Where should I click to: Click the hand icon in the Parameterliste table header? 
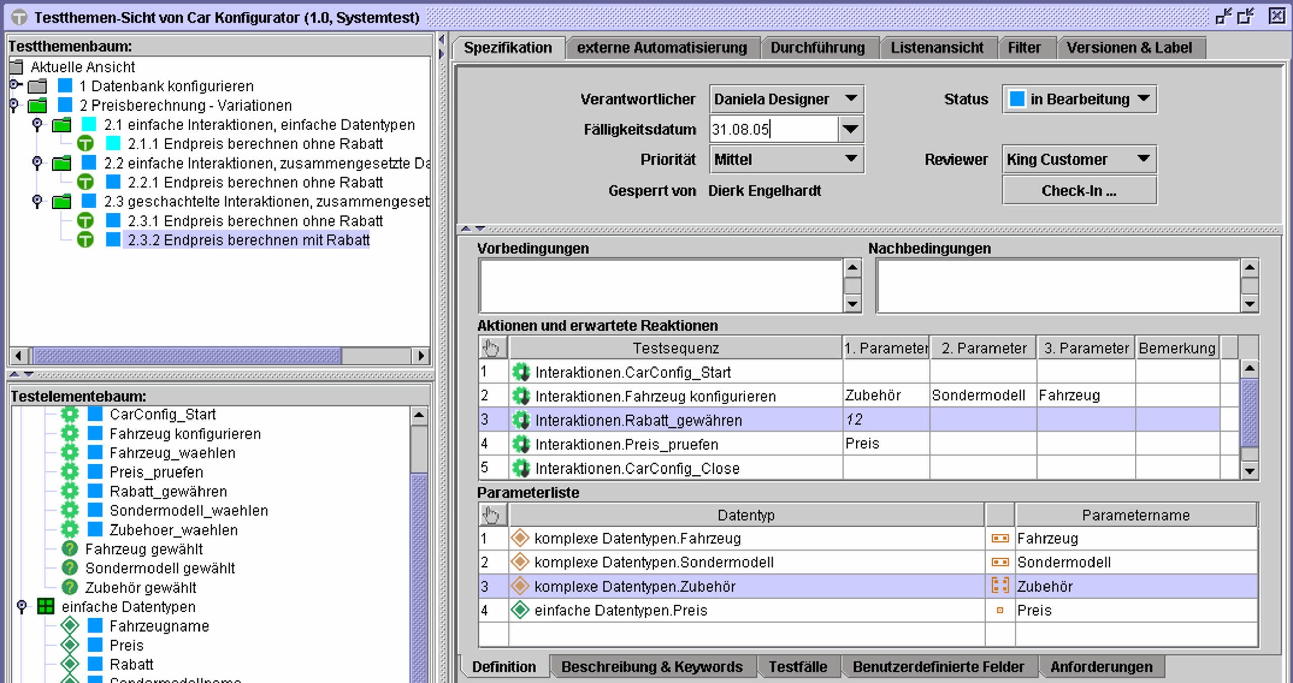(491, 515)
